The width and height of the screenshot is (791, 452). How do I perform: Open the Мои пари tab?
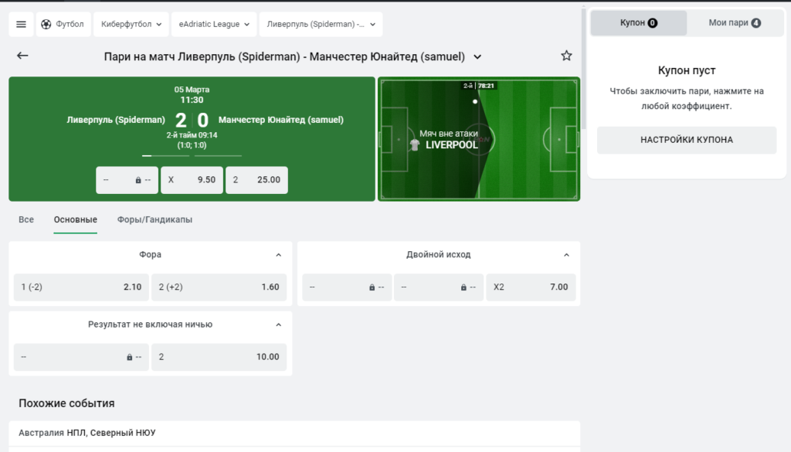[735, 22]
